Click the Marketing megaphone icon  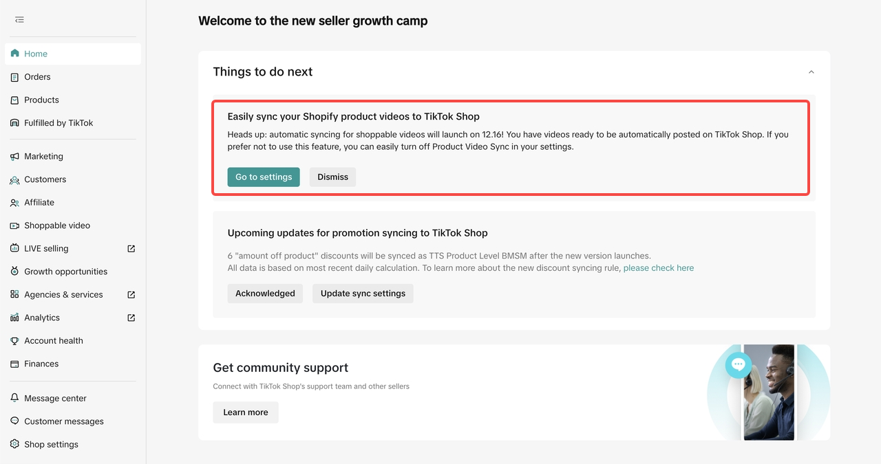click(x=15, y=157)
